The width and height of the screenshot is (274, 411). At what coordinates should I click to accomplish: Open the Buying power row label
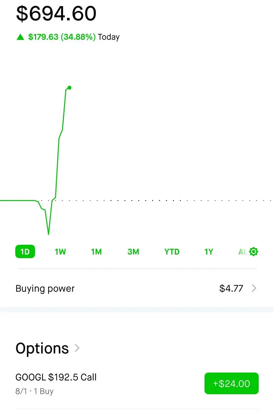45,288
